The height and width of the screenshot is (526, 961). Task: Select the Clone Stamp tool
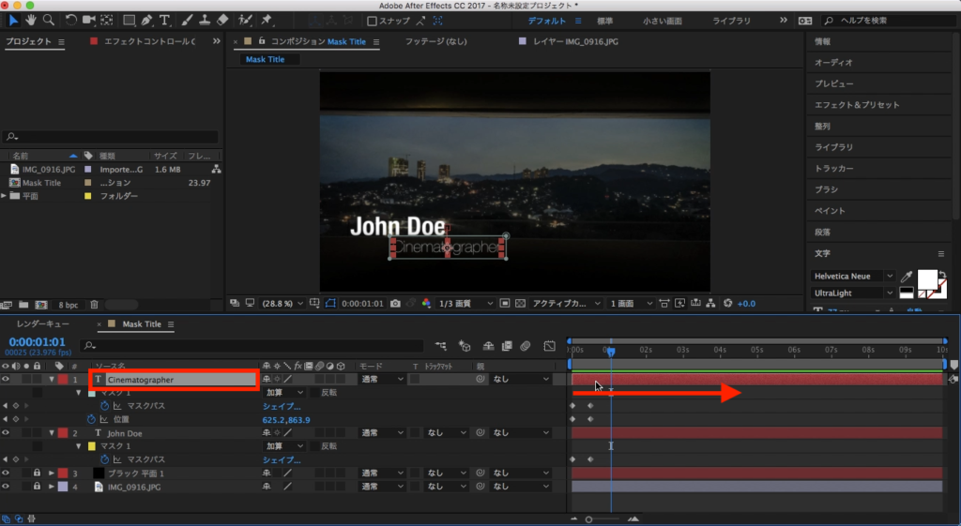pyautogui.click(x=205, y=20)
